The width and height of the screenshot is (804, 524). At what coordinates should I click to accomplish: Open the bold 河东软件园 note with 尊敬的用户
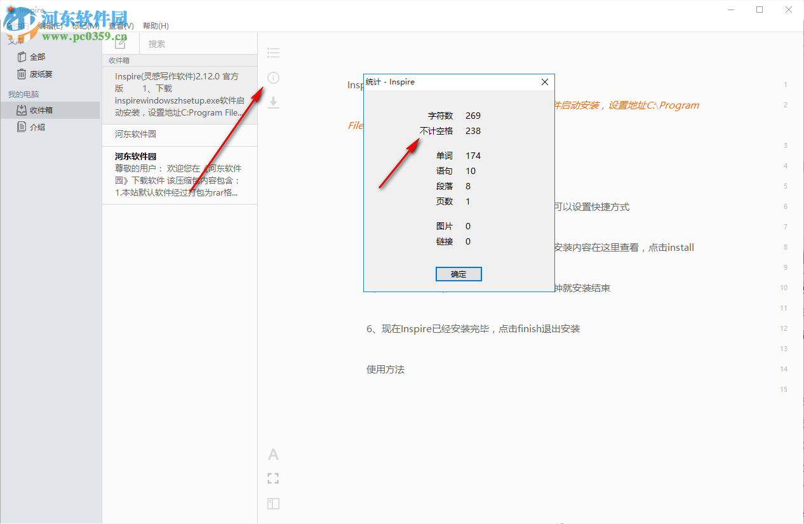(x=180, y=175)
